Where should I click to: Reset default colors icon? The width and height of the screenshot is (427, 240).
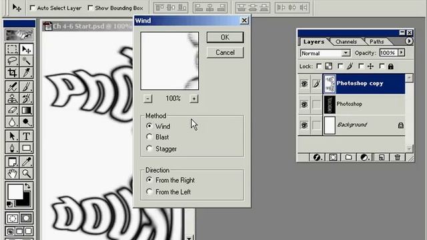9,204
